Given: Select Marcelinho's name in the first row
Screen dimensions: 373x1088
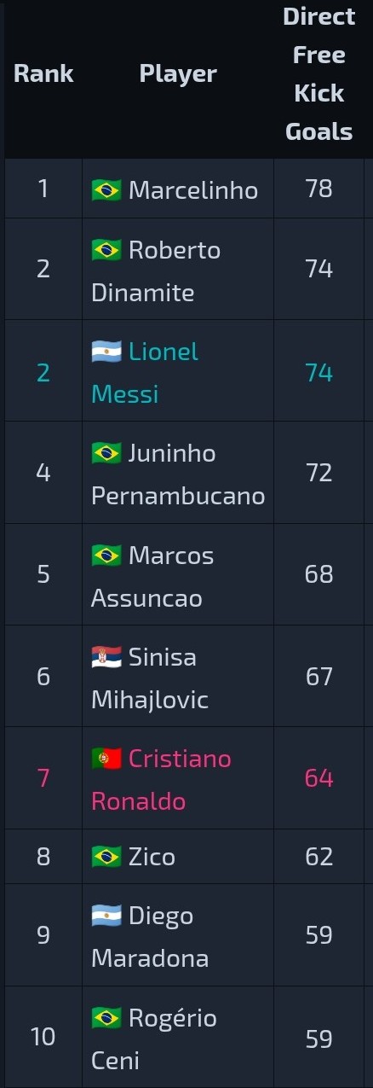Looking at the screenshot, I should pos(193,189).
